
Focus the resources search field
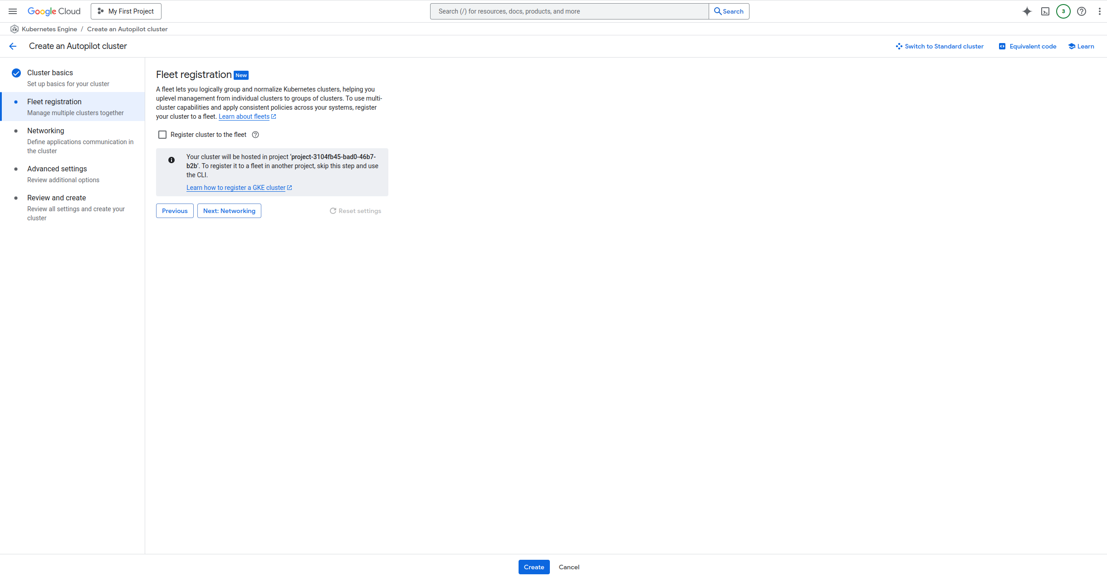(x=569, y=11)
